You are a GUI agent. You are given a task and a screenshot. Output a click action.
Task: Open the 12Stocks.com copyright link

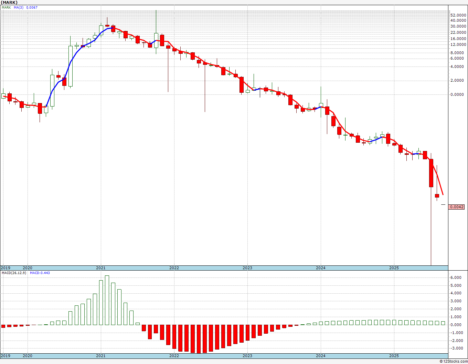(454, 361)
